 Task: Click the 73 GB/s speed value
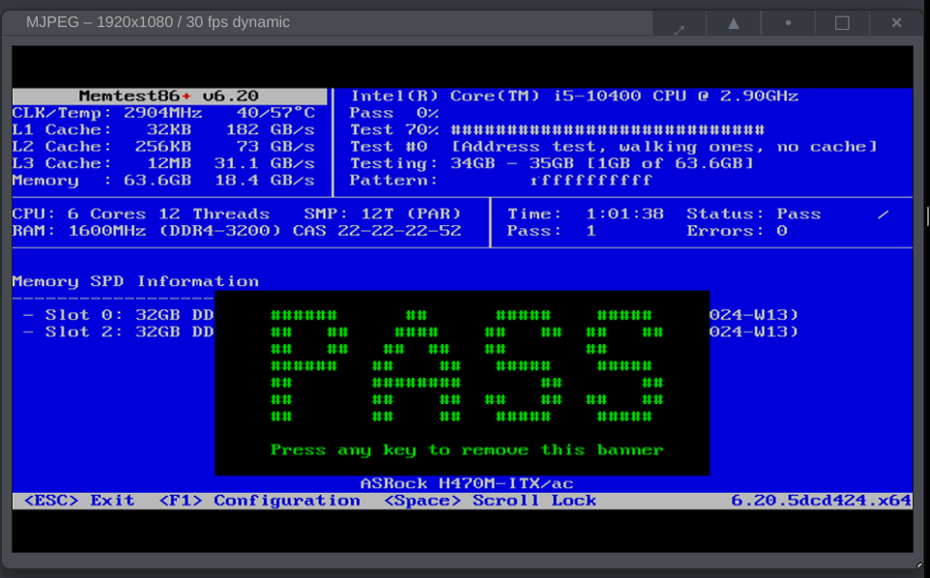coord(276,147)
